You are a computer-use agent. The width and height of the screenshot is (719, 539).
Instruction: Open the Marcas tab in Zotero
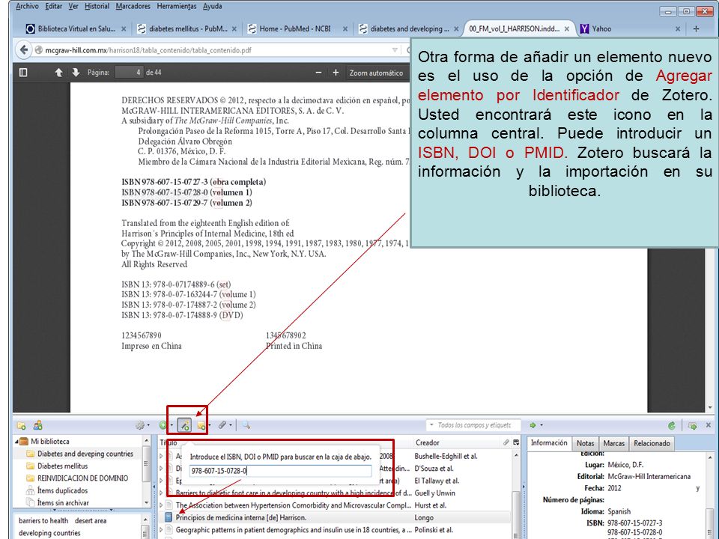[613, 443]
